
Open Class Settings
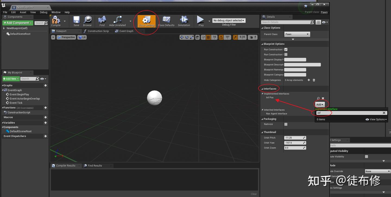(146, 21)
